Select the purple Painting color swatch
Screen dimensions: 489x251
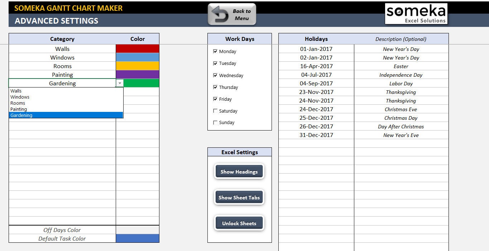point(138,75)
